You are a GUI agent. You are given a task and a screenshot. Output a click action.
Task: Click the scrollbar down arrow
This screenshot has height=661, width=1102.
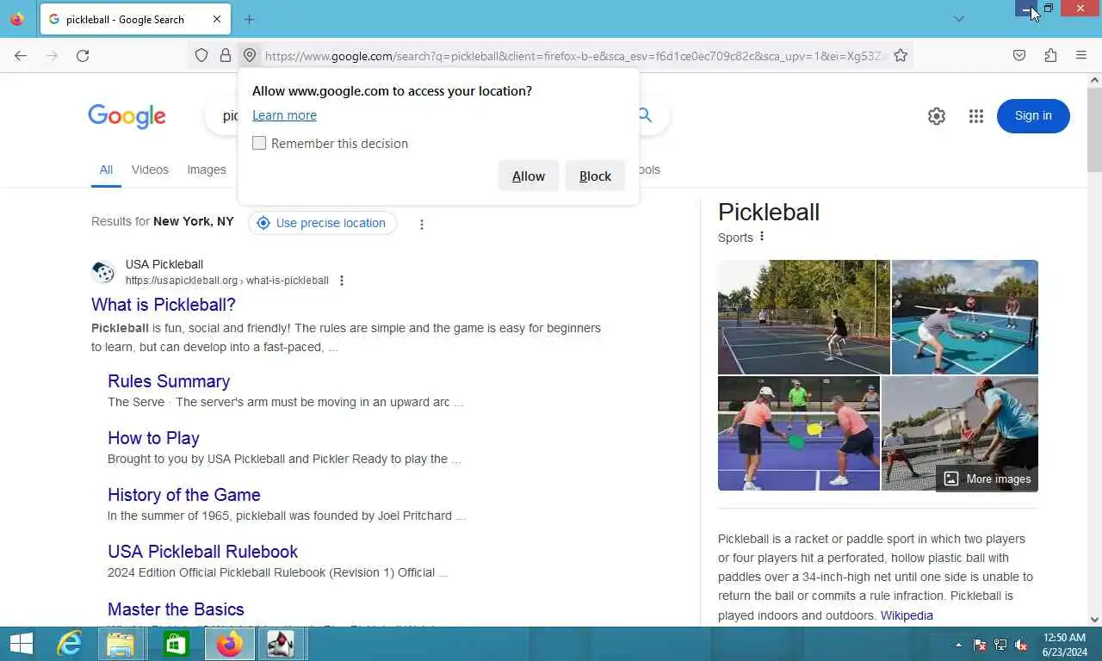pyautogui.click(x=1094, y=619)
